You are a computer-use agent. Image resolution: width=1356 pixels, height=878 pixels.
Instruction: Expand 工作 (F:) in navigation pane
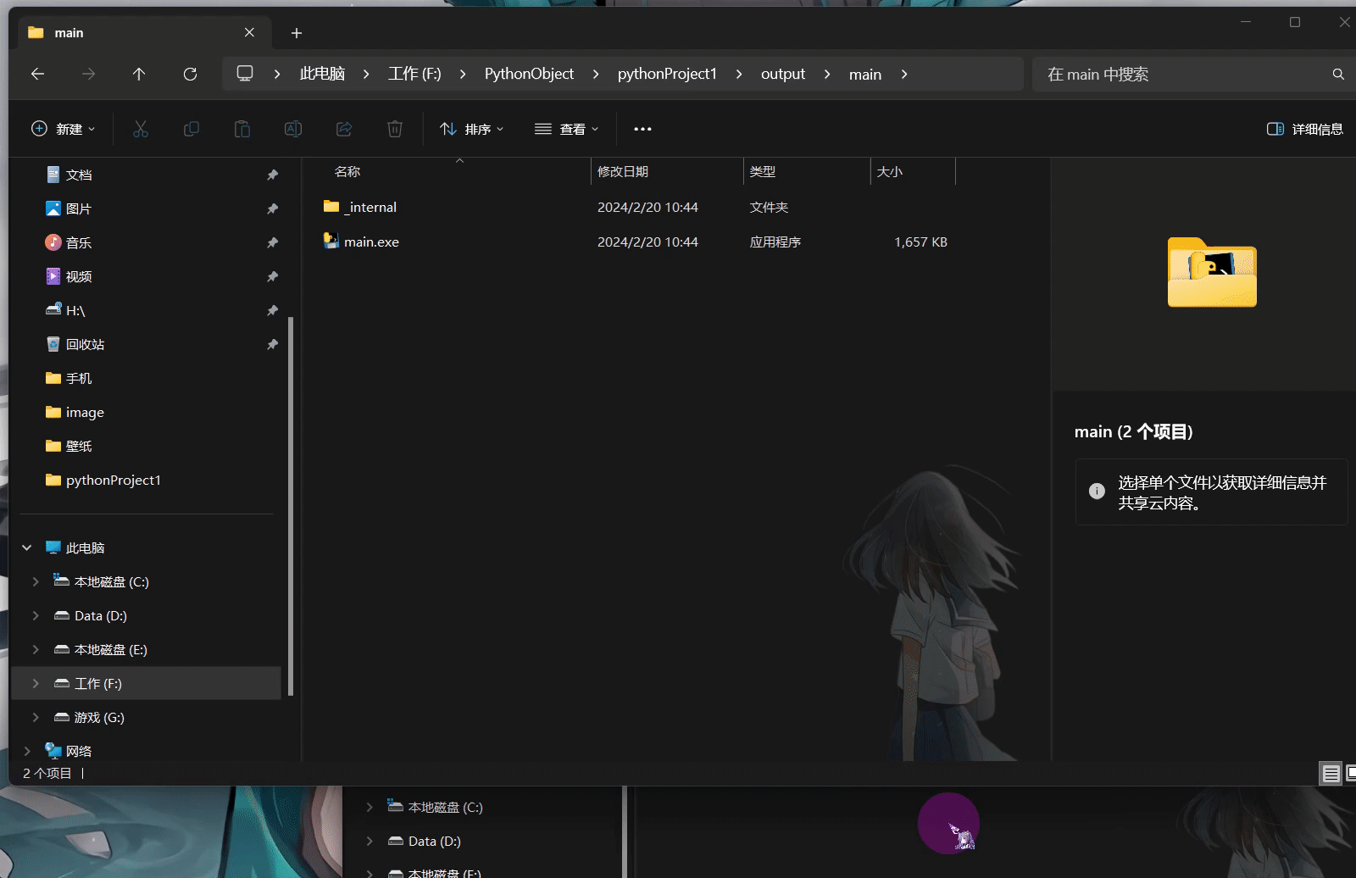point(36,683)
